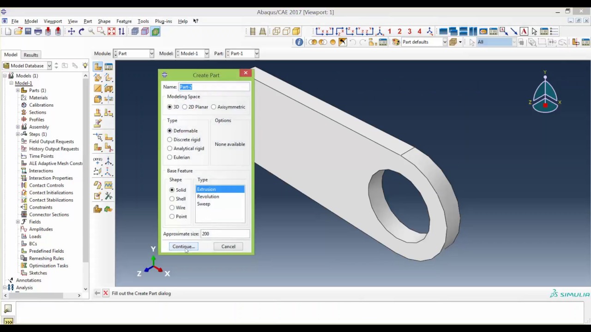Select the Pan View tool

click(x=72, y=31)
